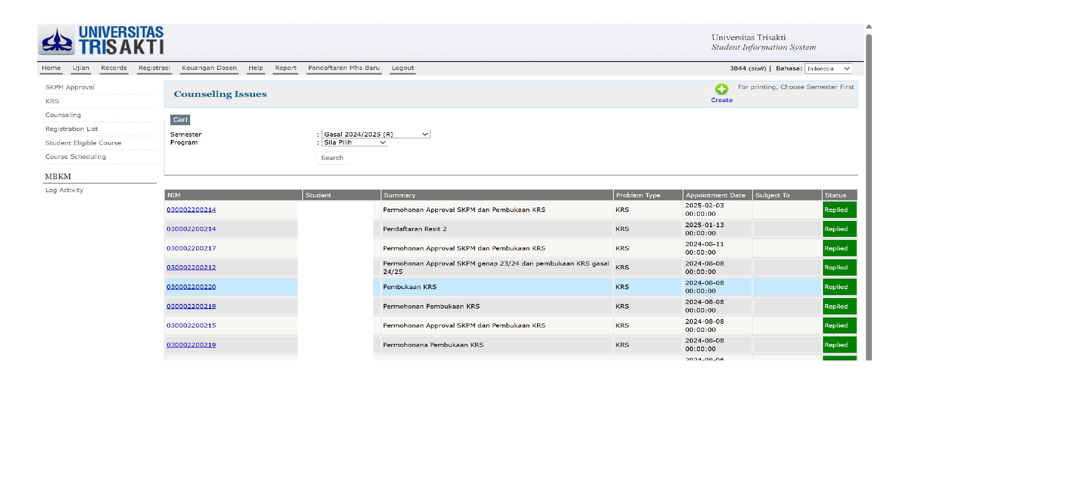The height and width of the screenshot is (497, 1073).
Task: Click summary 'Permohonana Pembukaan KRS'
Action: tap(433, 345)
